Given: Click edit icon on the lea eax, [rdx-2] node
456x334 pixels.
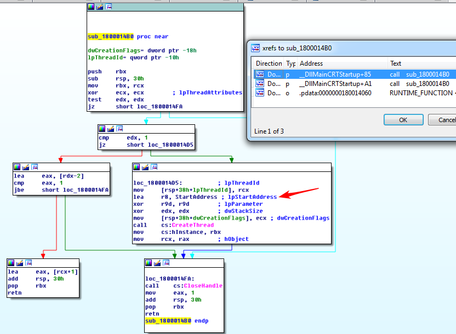Looking at the screenshot, I should (x=26, y=166).
